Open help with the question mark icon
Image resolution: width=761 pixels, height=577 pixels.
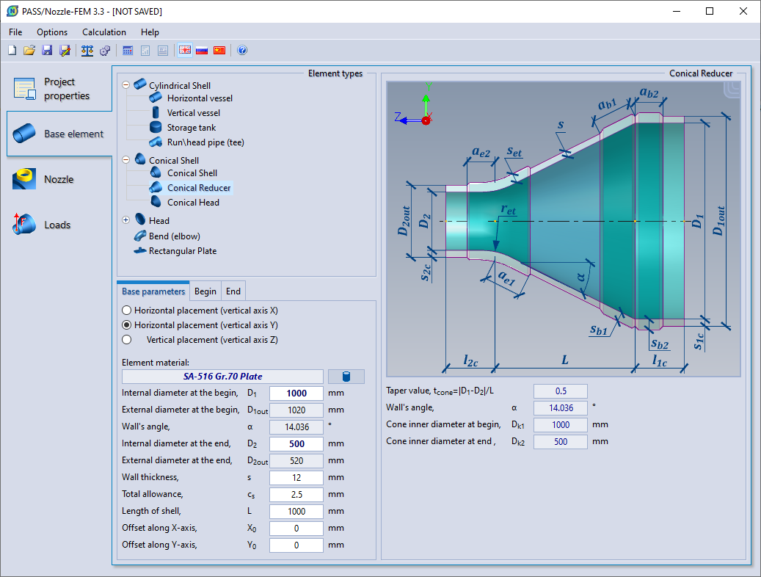click(x=242, y=50)
